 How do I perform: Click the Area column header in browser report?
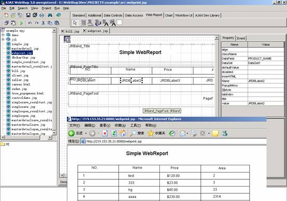click(222, 168)
